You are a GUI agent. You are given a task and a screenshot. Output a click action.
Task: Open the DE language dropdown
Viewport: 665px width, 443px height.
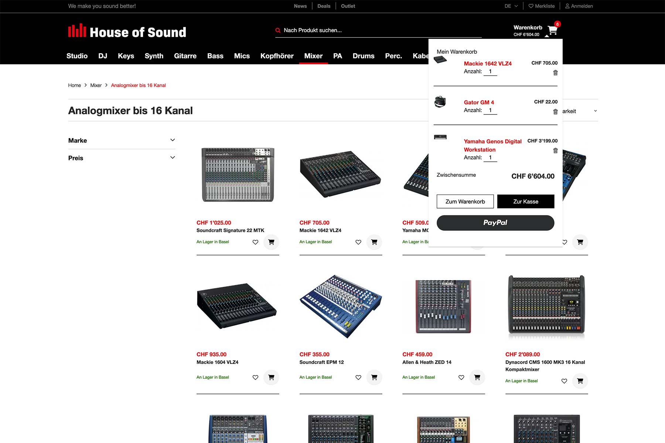[511, 6]
